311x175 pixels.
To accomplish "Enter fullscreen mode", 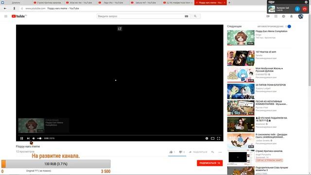I will tap(219, 138).
